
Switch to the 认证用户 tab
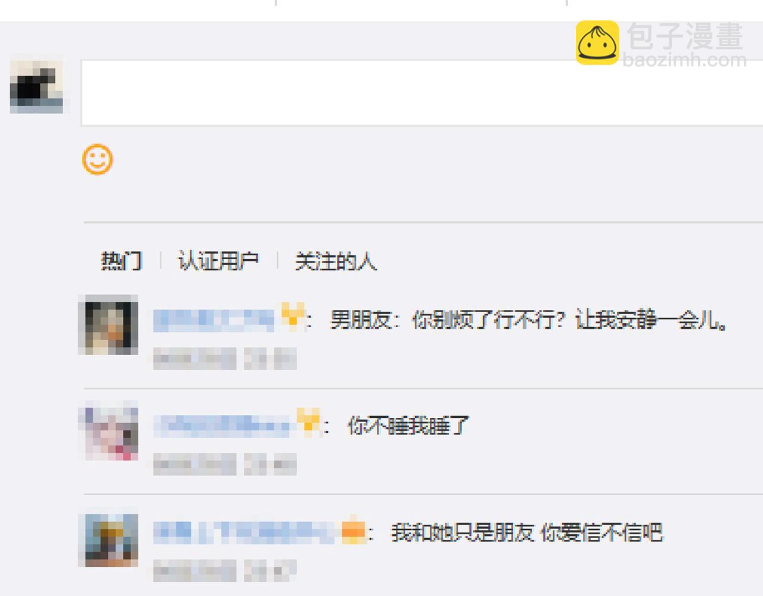click(x=218, y=260)
